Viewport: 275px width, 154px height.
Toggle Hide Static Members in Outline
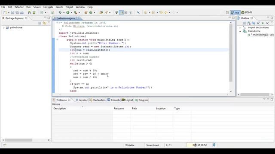pyautogui.click(x=258, y=23)
